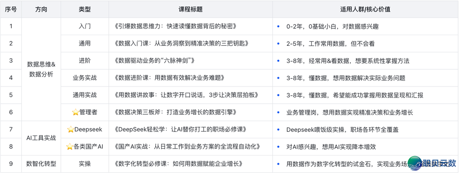Select course title 《国产AI实战》
The height and width of the screenshot is (173, 459).
(x=187, y=147)
